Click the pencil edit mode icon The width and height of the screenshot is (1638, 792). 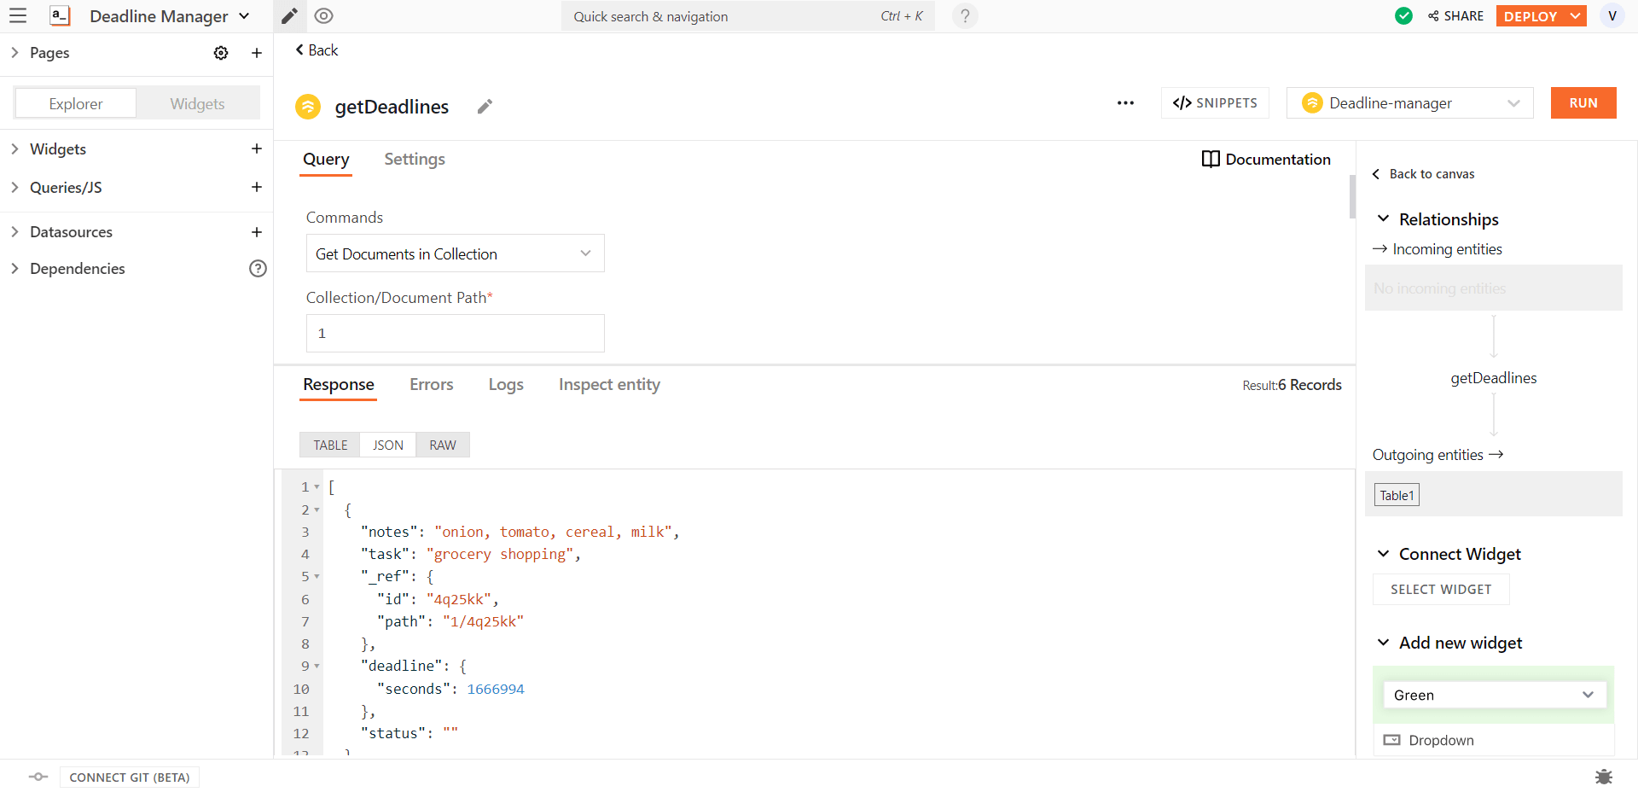point(289,16)
